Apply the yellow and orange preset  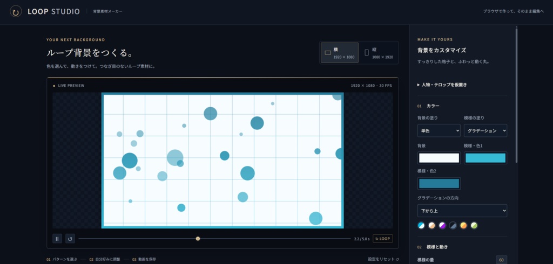tap(463, 226)
